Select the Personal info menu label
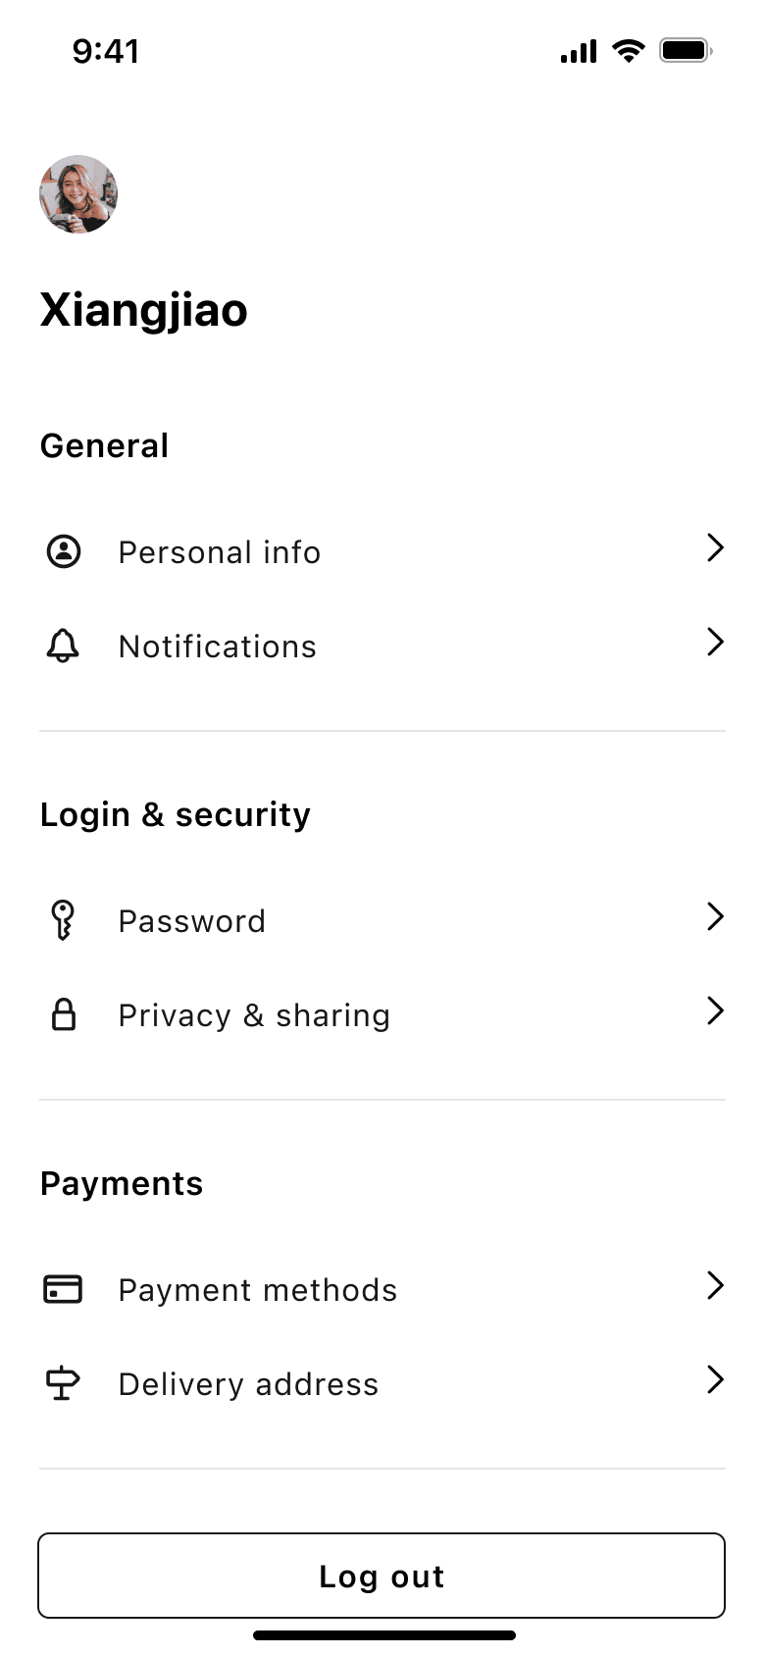This screenshot has height=1656, width=765. pyautogui.click(x=220, y=552)
